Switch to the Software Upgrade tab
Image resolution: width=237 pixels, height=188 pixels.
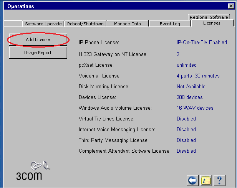(43, 24)
